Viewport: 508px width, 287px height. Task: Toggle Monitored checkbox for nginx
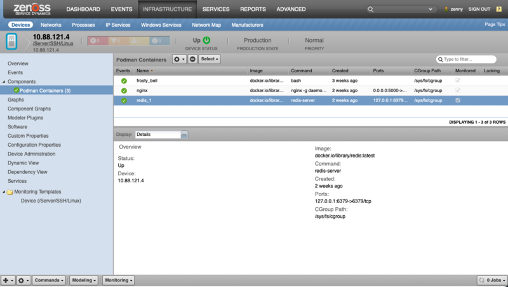[458, 90]
